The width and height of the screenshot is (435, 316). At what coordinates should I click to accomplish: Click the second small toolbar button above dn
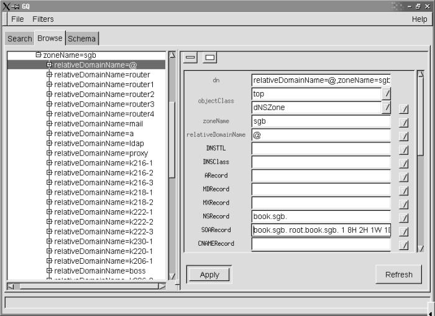coord(210,58)
